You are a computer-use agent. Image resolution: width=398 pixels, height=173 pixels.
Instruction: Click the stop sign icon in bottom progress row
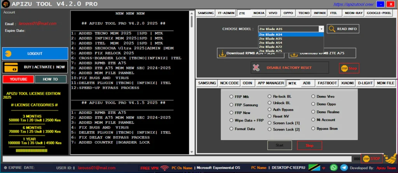[366, 159]
